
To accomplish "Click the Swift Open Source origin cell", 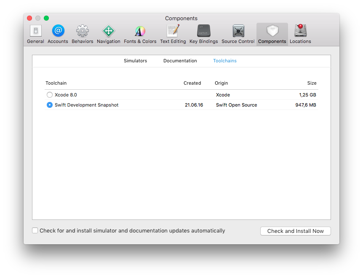I will [x=236, y=105].
